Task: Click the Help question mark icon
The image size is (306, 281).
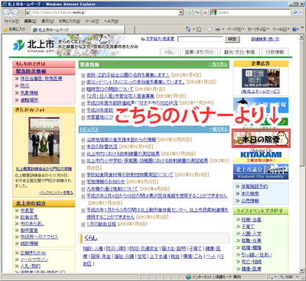Action: pos(295,30)
